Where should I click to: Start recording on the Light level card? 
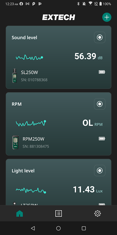(100, 170)
